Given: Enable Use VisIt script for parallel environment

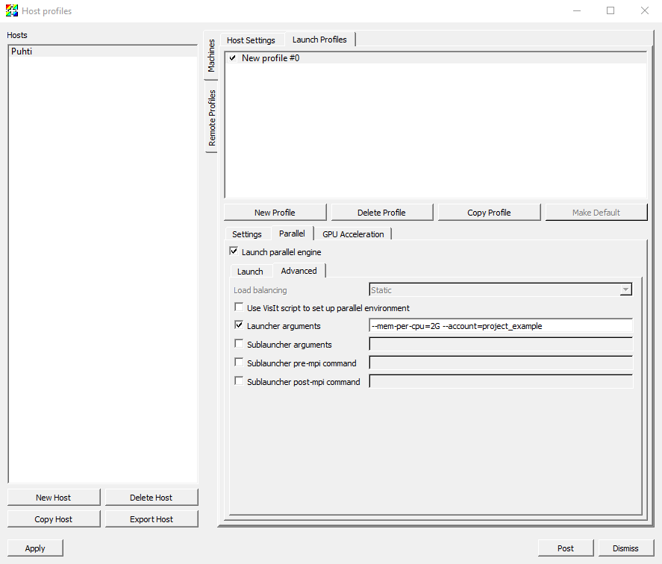Looking at the screenshot, I should pyautogui.click(x=239, y=307).
